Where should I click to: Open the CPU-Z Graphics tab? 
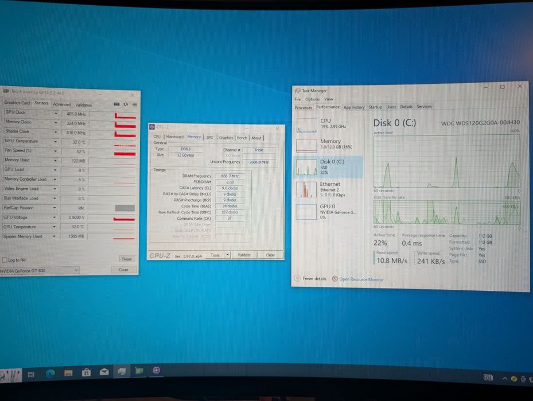(226, 138)
